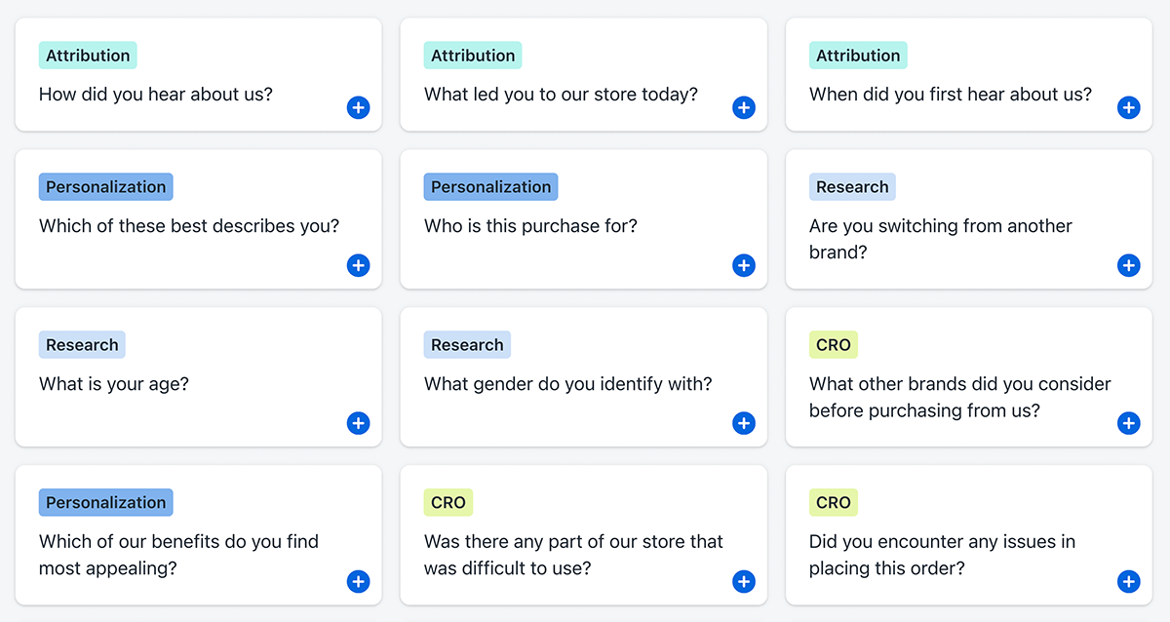Click the Research tag on the brand-switching card
This screenshot has height=622, width=1170.
[x=851, y=186]
